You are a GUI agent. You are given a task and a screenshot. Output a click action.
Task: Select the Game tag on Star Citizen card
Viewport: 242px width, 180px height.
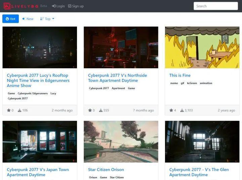pos(104,177)
